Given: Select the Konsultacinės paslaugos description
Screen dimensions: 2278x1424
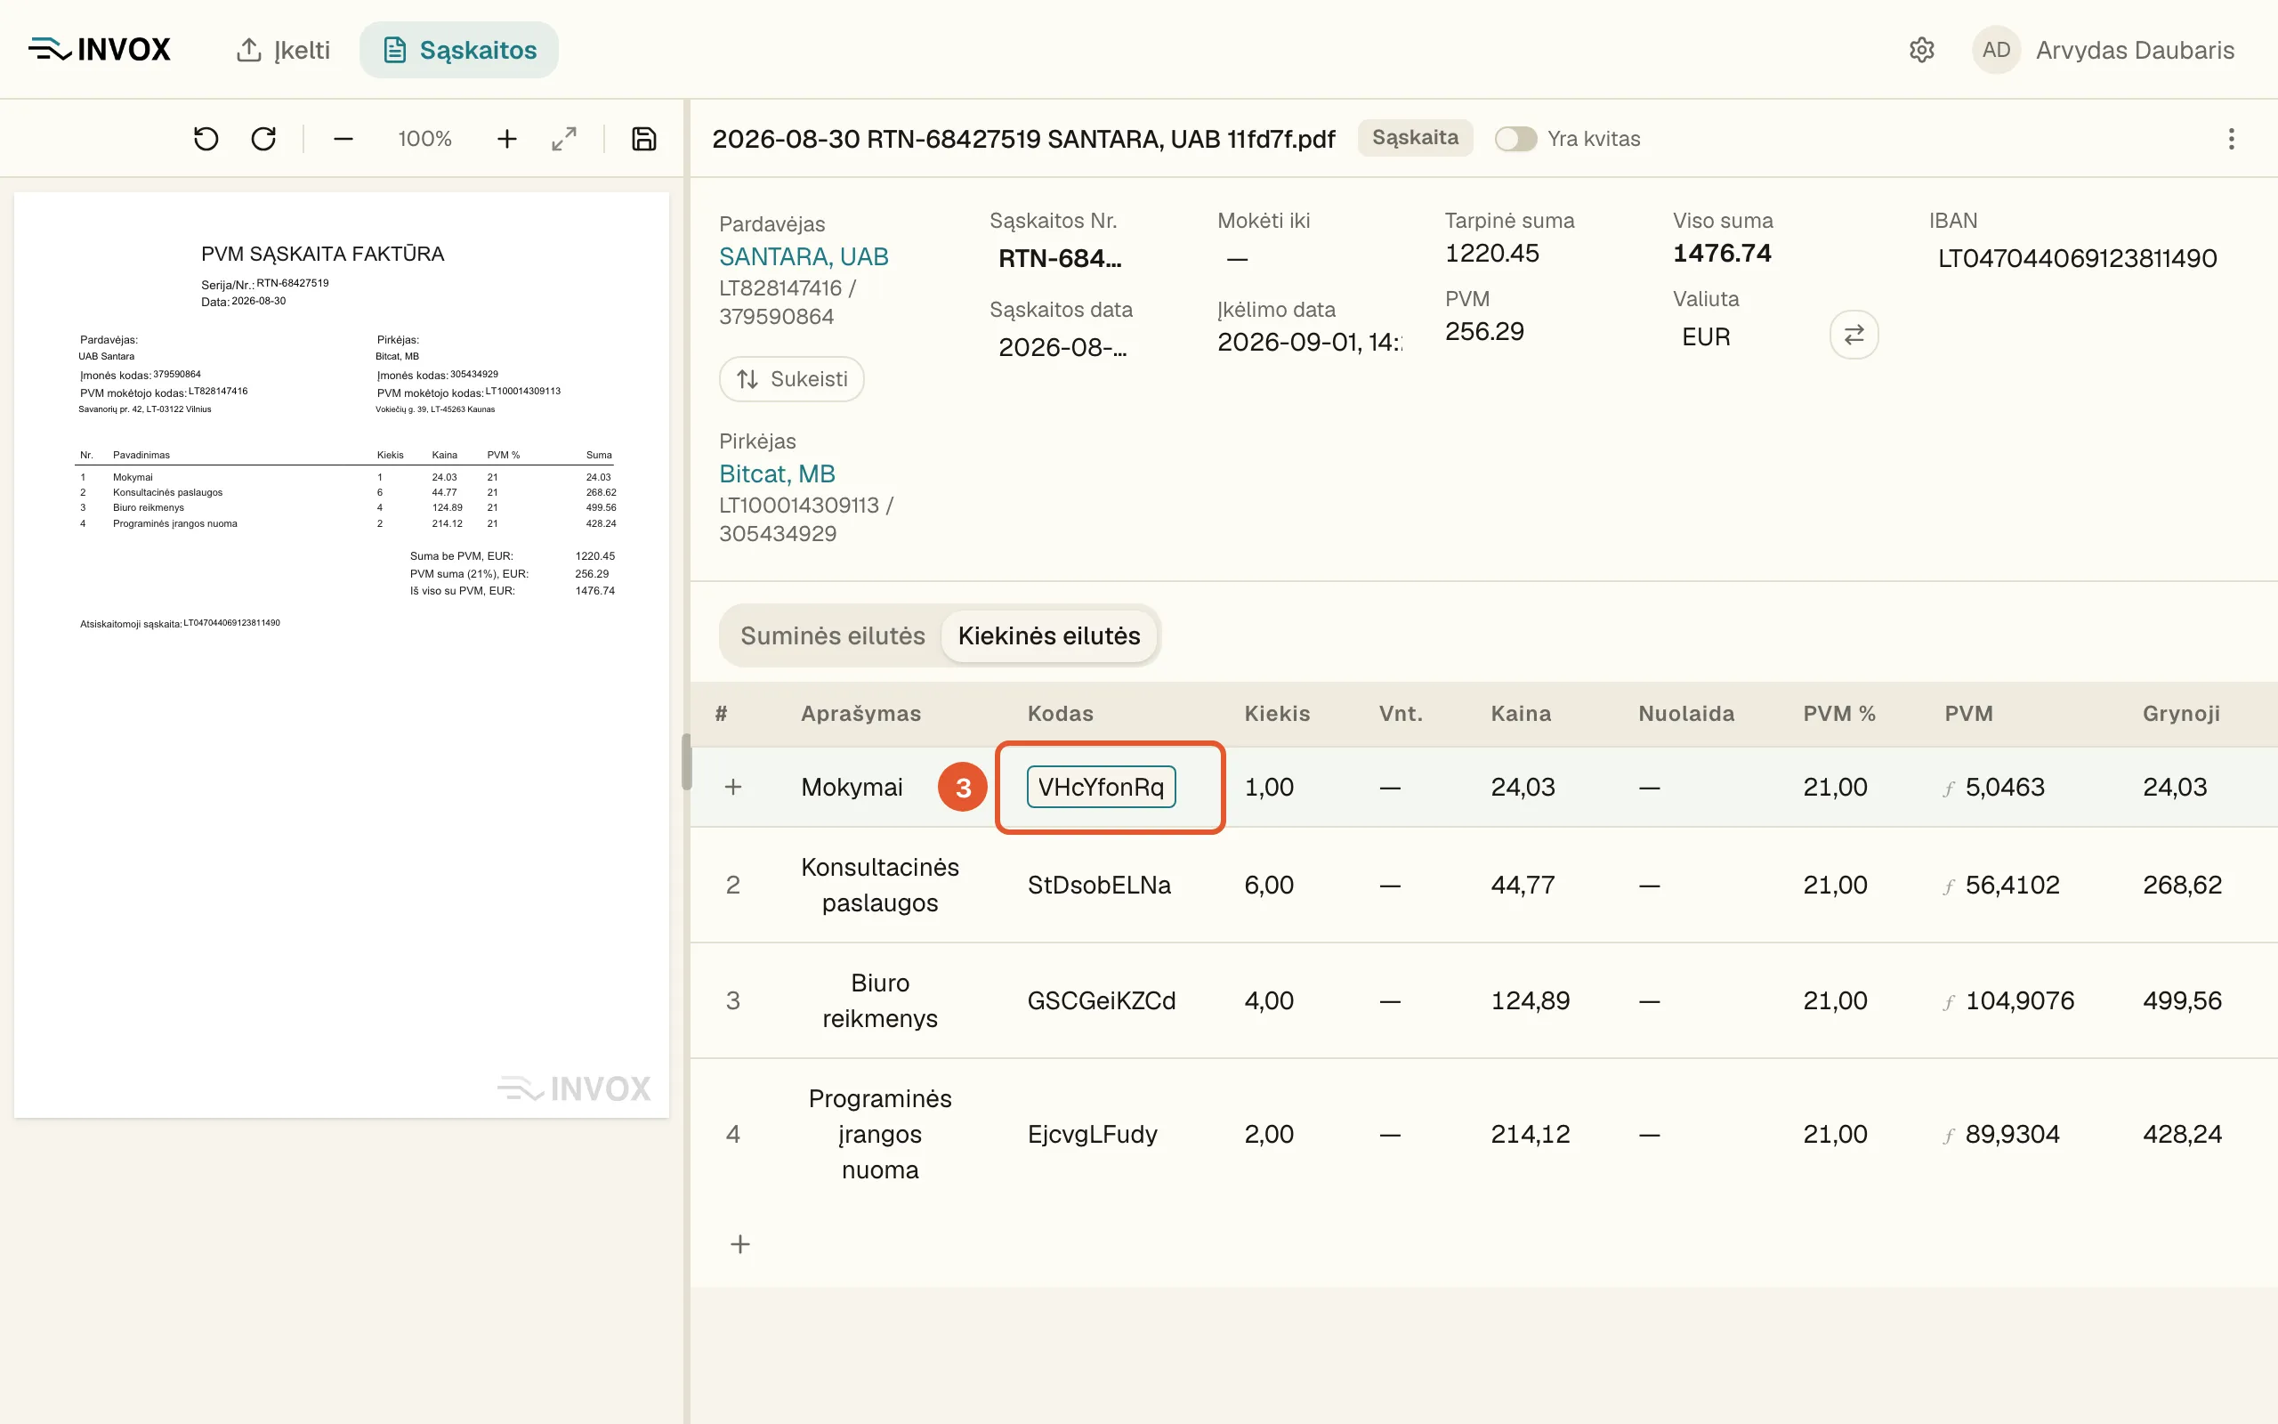Looking at the screenshot, I should click(x=880, y=885).
